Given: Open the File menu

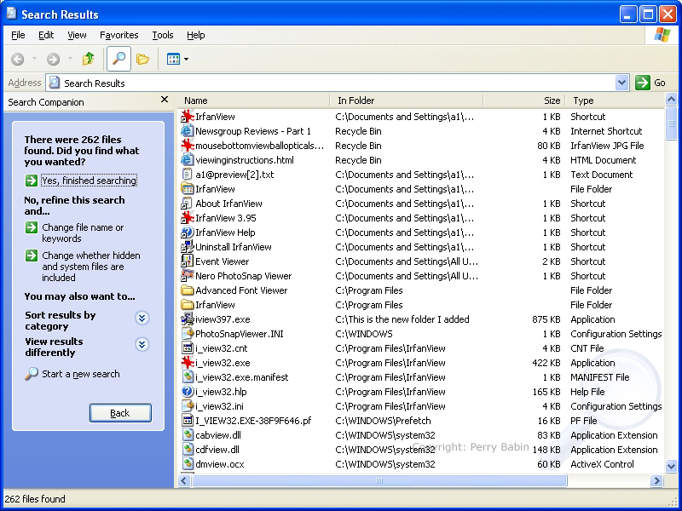Looking at the screenshot, I should [18, 35].
